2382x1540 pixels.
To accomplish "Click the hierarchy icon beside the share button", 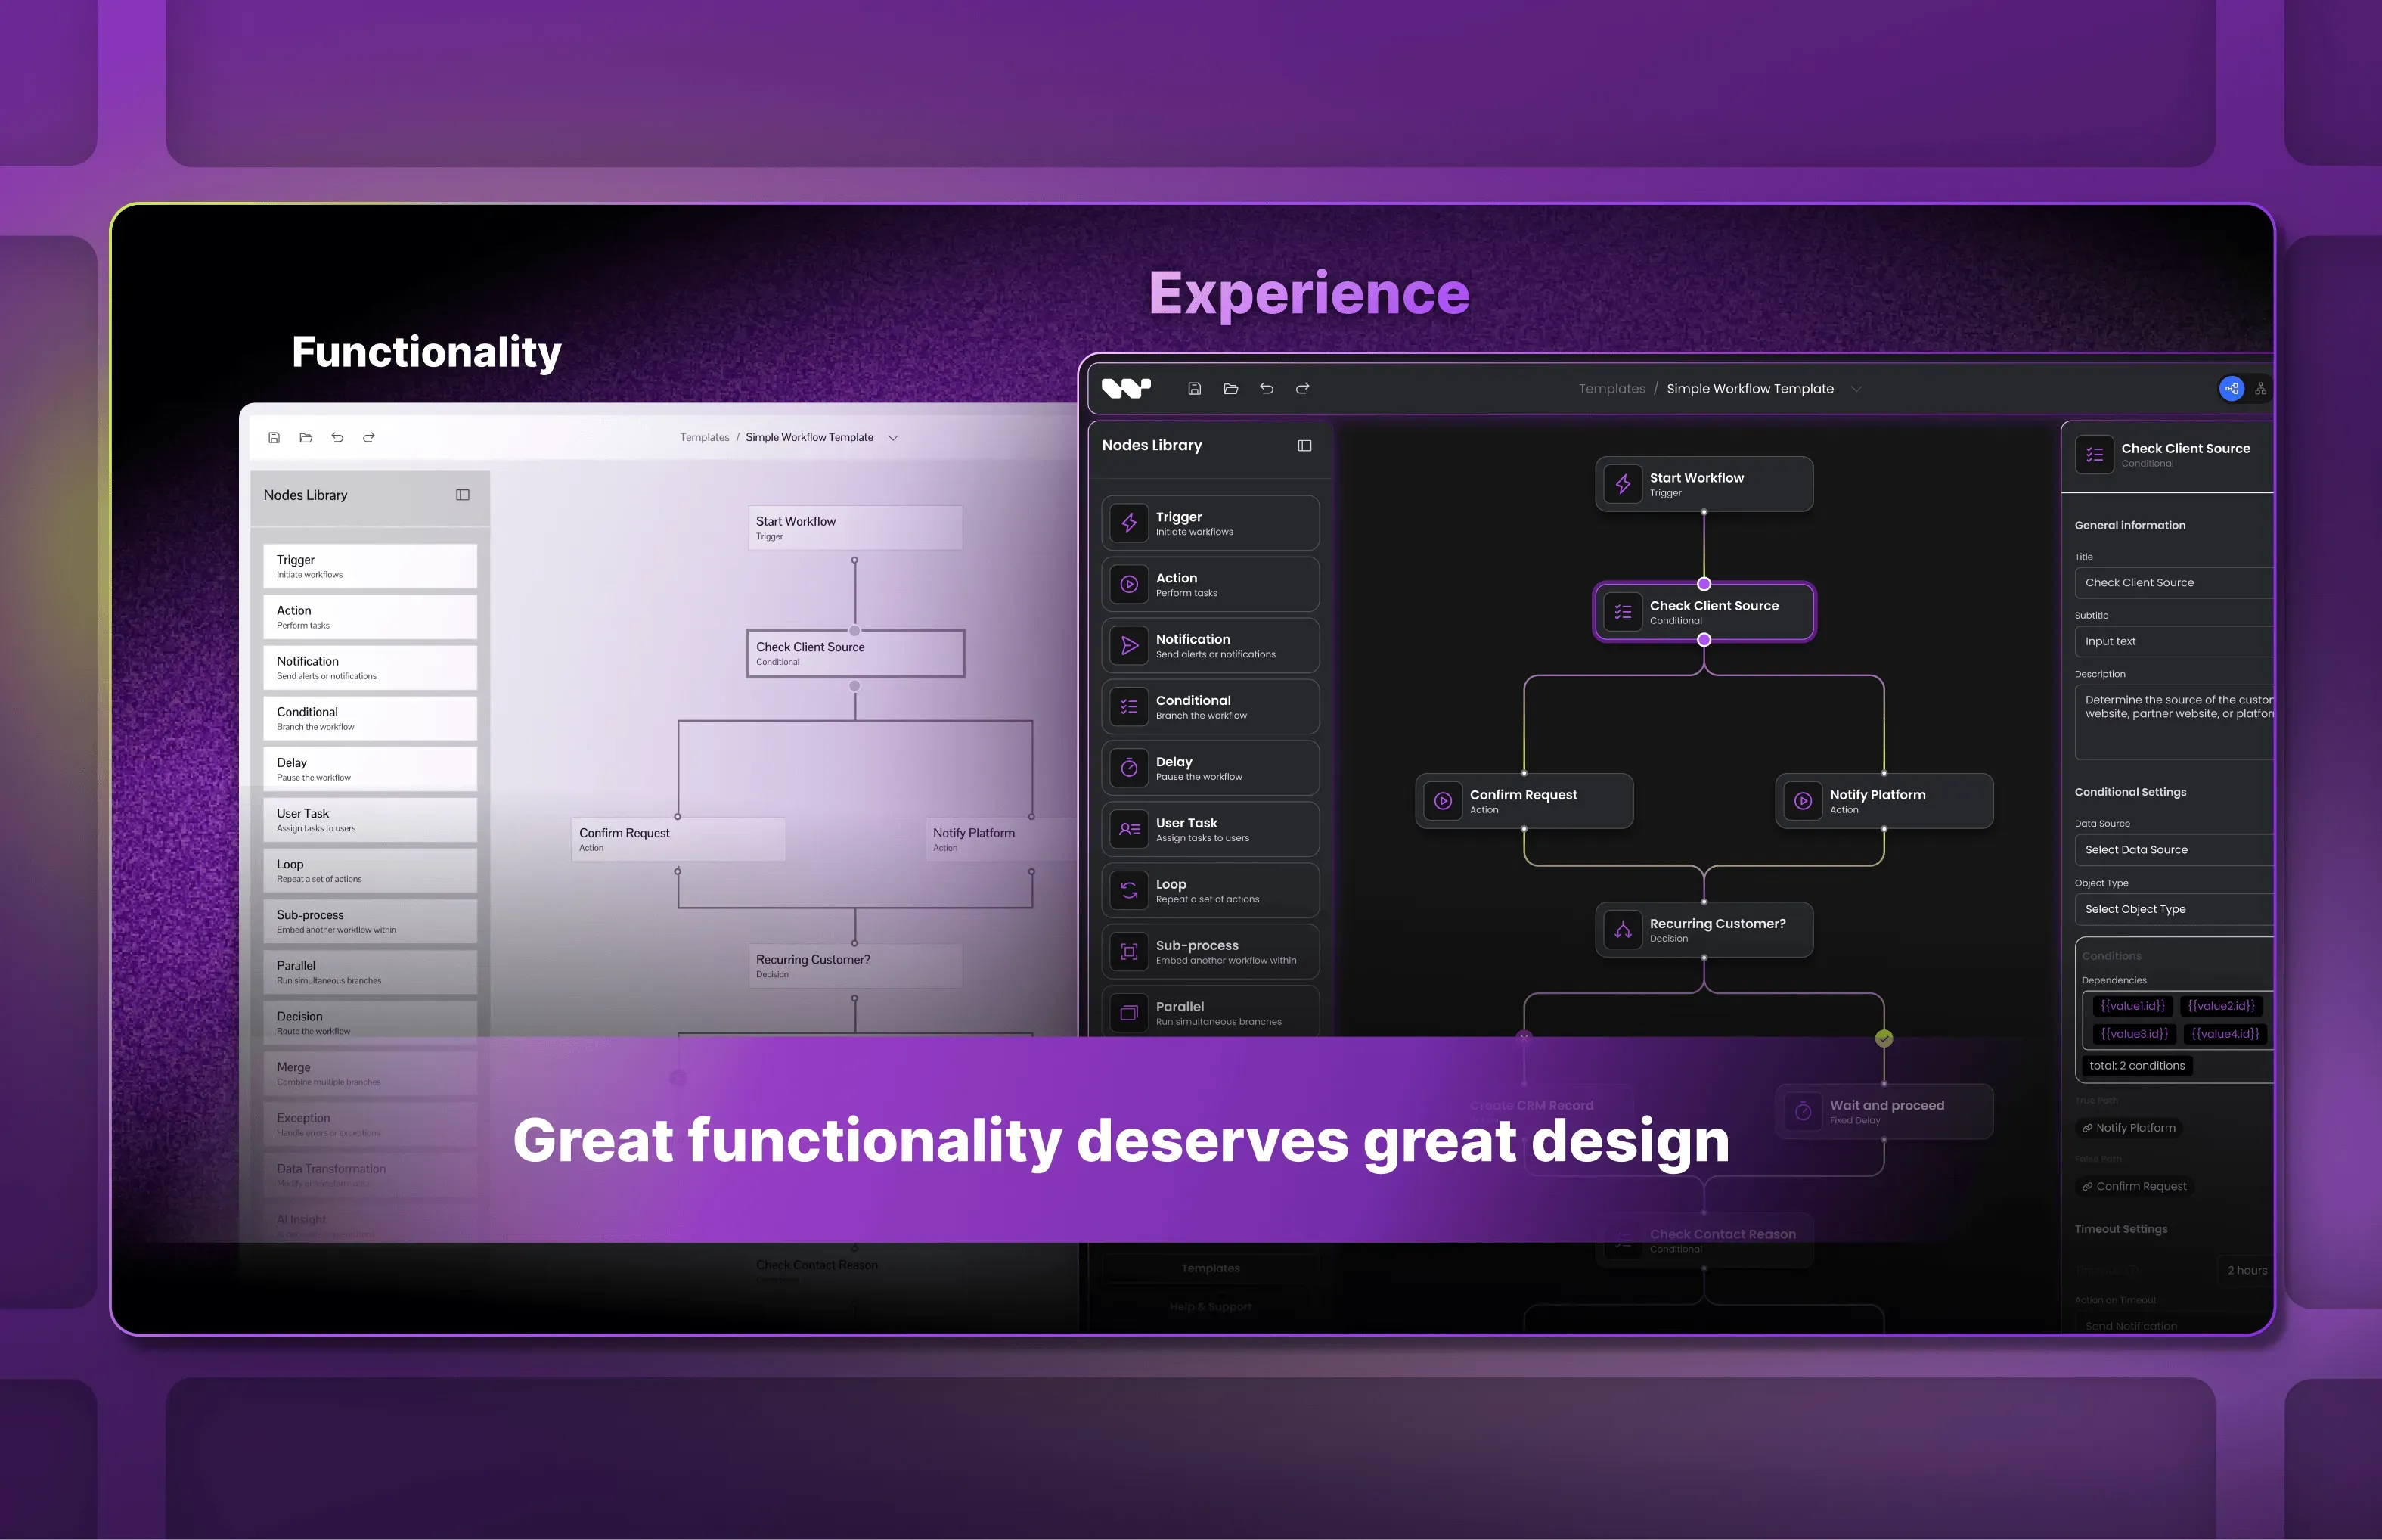I will tap(2260, 389).
